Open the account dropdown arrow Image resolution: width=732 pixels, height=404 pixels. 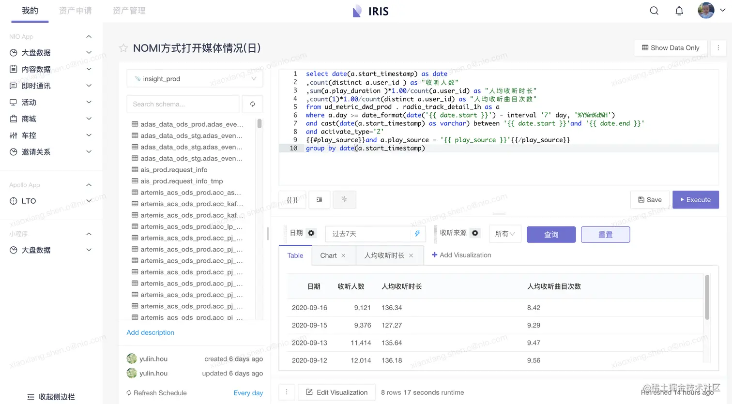pyautogui.click(x=723, y=10)
